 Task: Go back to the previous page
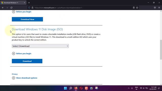coord(3,8)
